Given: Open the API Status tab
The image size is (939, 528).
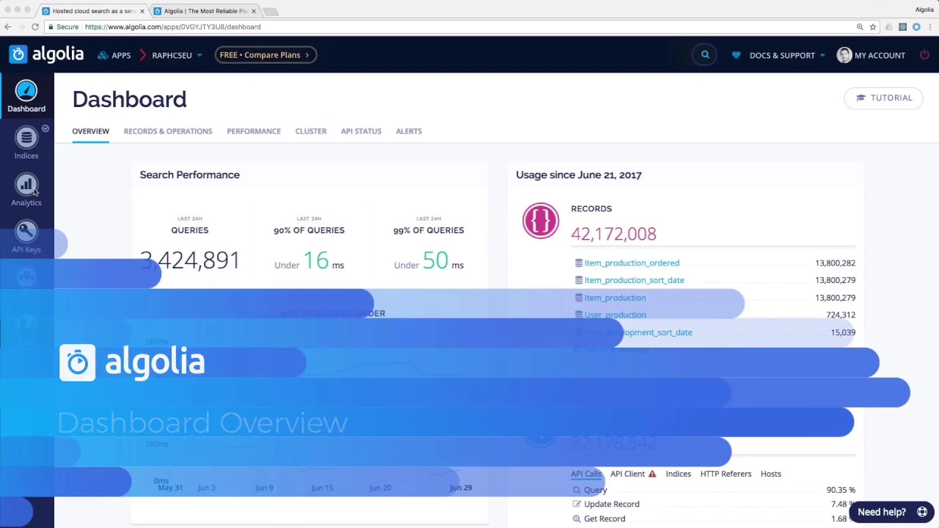Looking at the screenshot, I should (x=361, y=131).
